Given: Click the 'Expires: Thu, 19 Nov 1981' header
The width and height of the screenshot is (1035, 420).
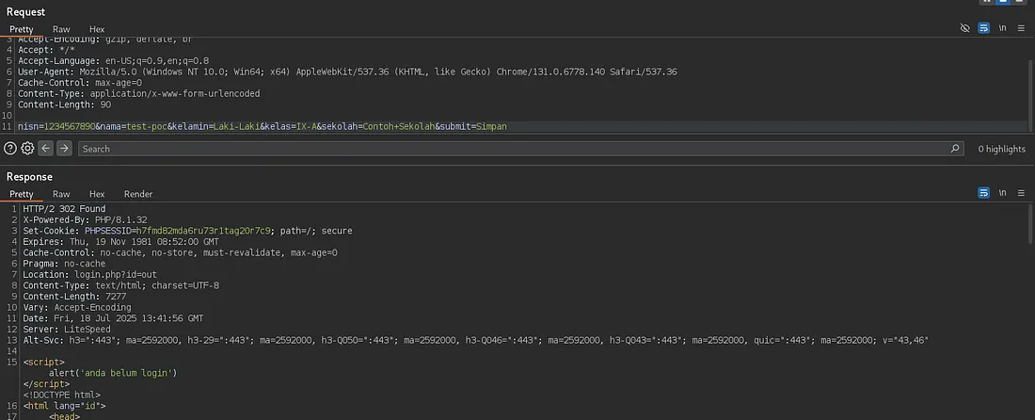Looking at the screenshot, I should [120, 241].
